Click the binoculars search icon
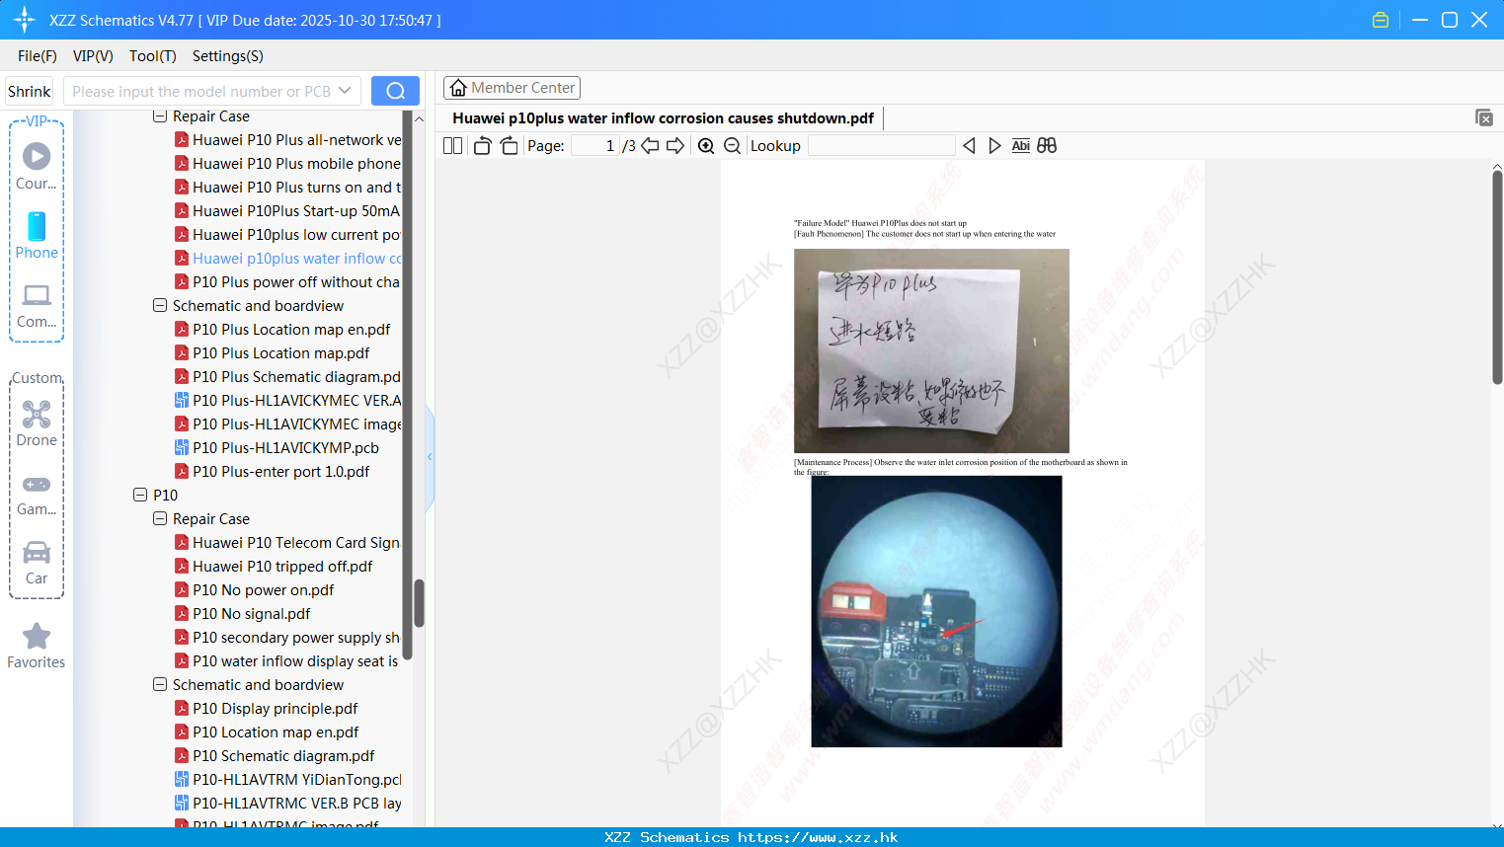The height and width of the screenshot is (847, 1504). click(x=1047, y=146)
